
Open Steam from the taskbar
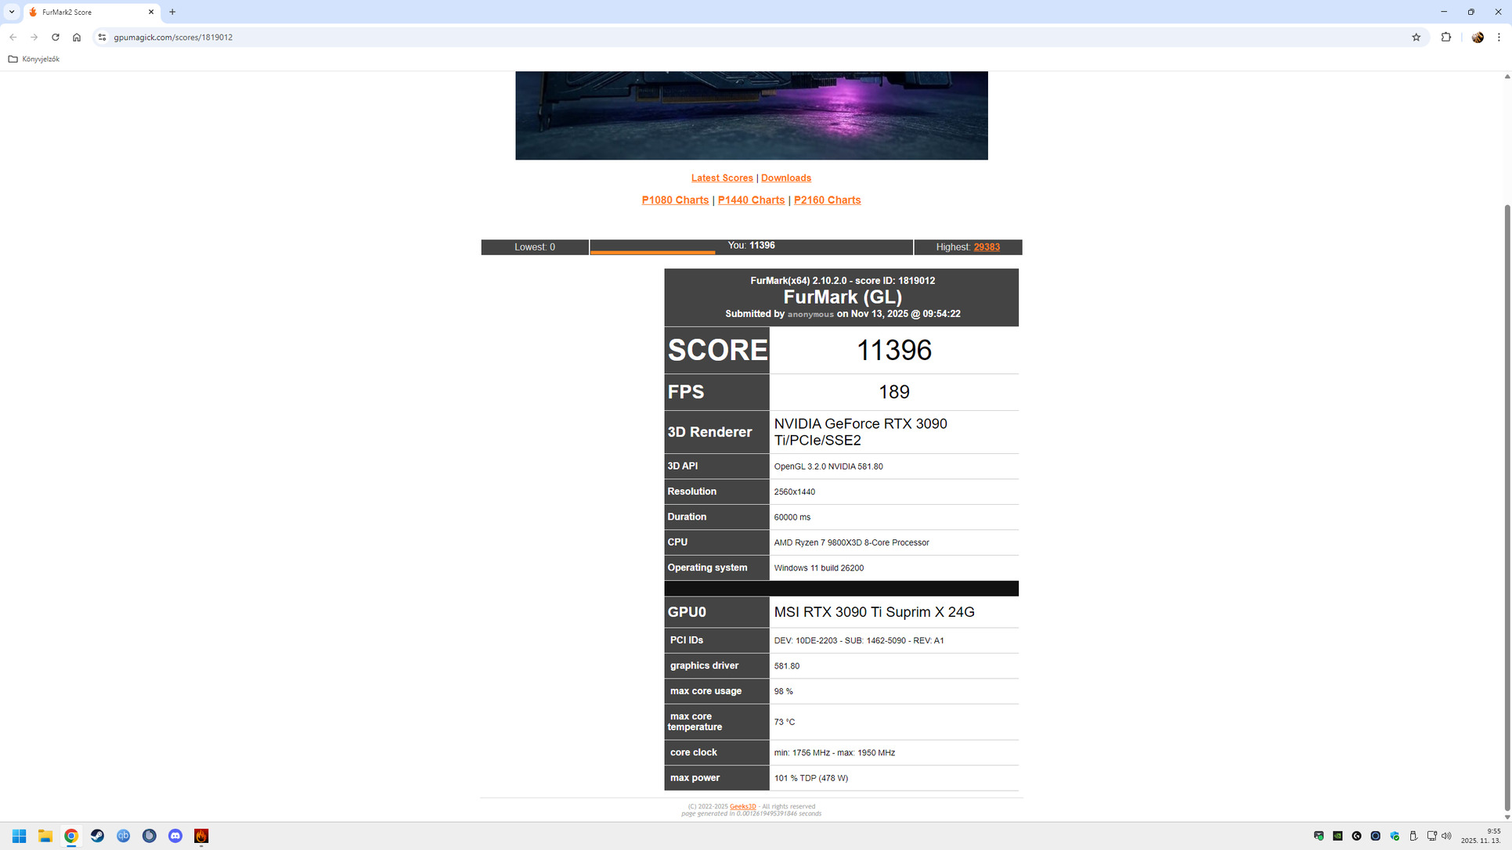click(x=97, y=836)
